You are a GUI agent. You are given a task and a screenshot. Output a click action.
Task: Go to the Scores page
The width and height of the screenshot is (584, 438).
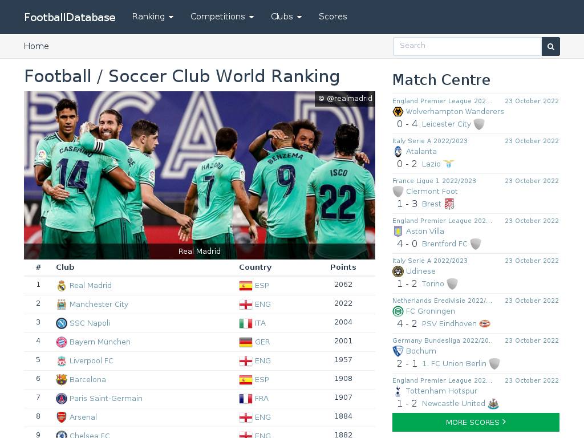tap(332, 17)
